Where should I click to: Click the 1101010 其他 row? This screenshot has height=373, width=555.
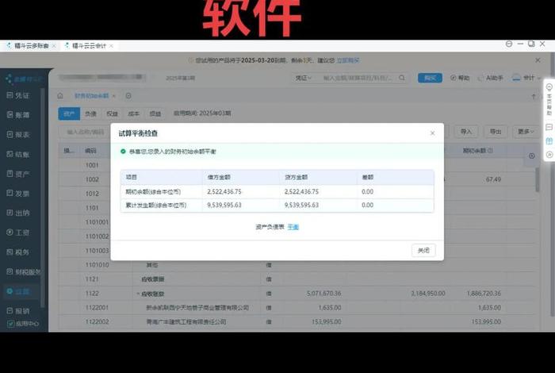297,265
